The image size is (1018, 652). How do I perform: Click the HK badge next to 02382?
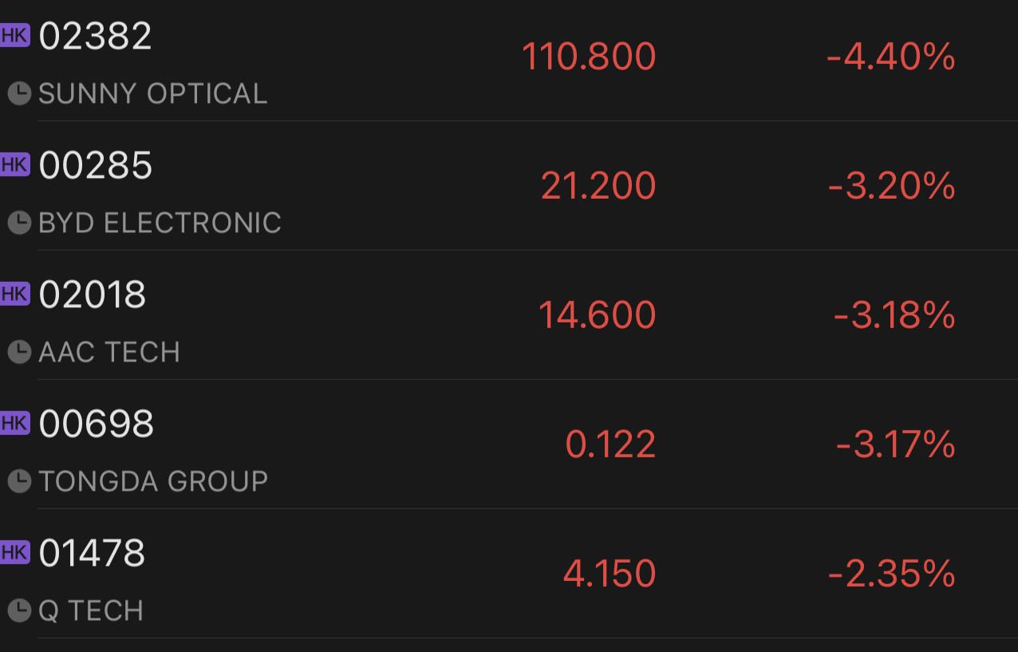14,36
